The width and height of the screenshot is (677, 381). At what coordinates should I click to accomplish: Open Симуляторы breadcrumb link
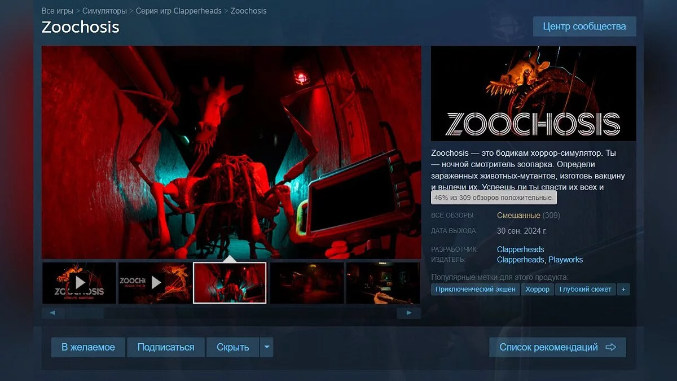click(x=104, y=11)
